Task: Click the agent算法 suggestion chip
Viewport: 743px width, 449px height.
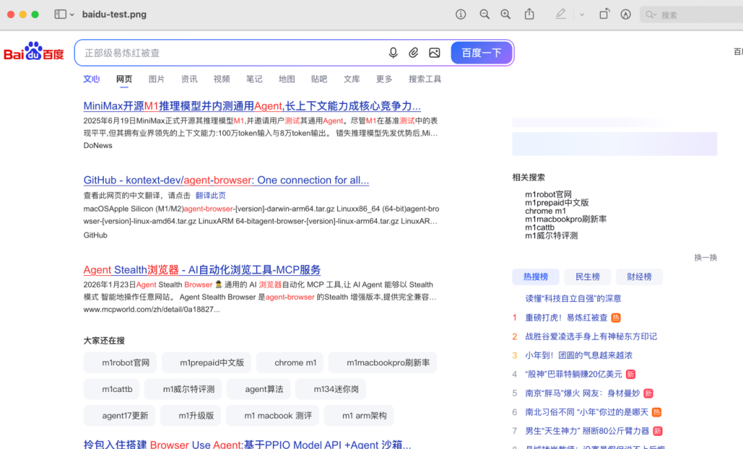Action: point(258,389)
